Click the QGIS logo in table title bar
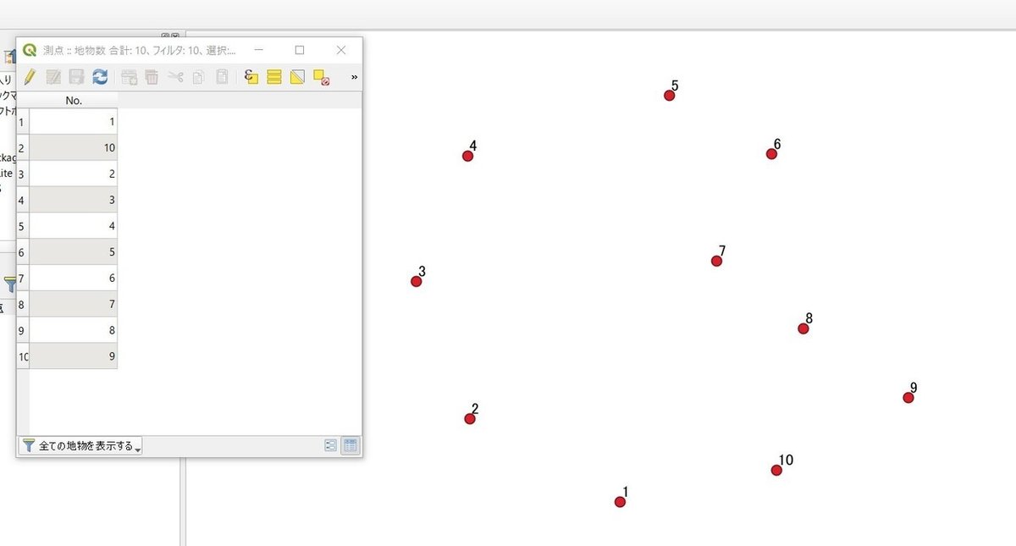This screenshot has width=1016, height=546. [30, 50]
